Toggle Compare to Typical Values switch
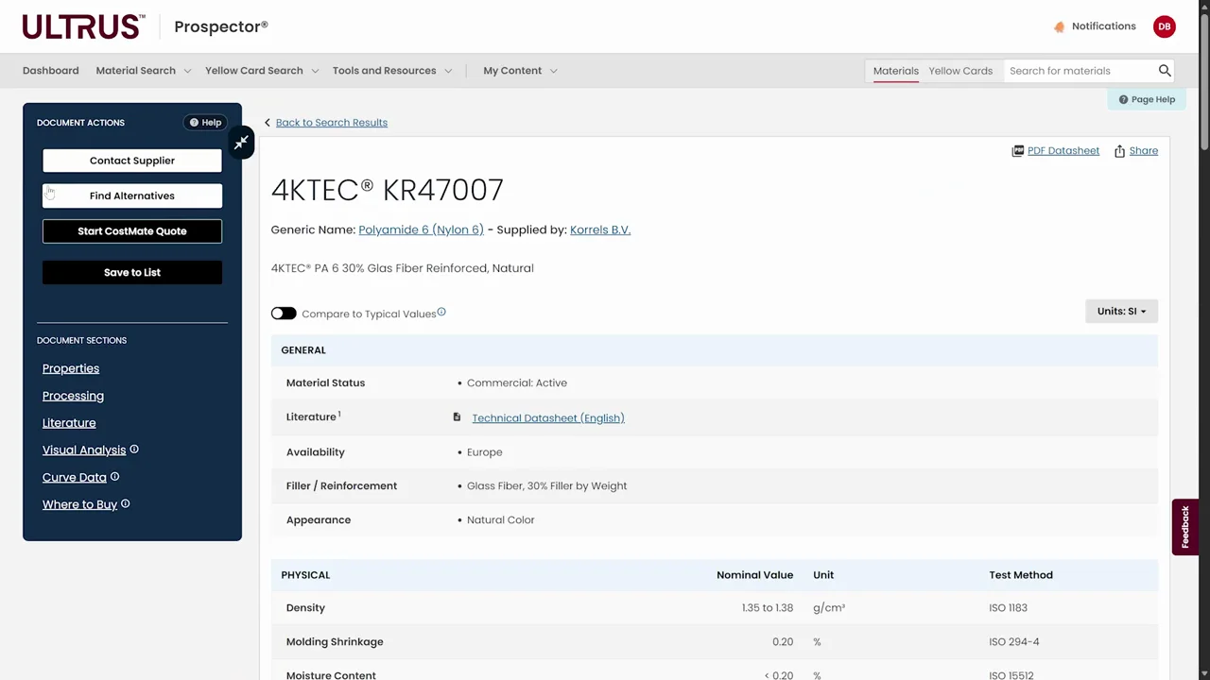The image size is (1210, 680). tap(284, 314)
